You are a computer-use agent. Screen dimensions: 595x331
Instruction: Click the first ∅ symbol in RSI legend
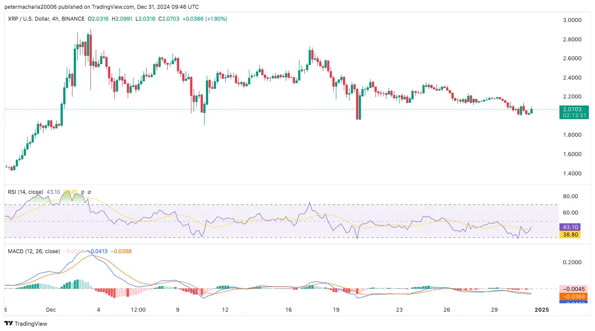82,192
